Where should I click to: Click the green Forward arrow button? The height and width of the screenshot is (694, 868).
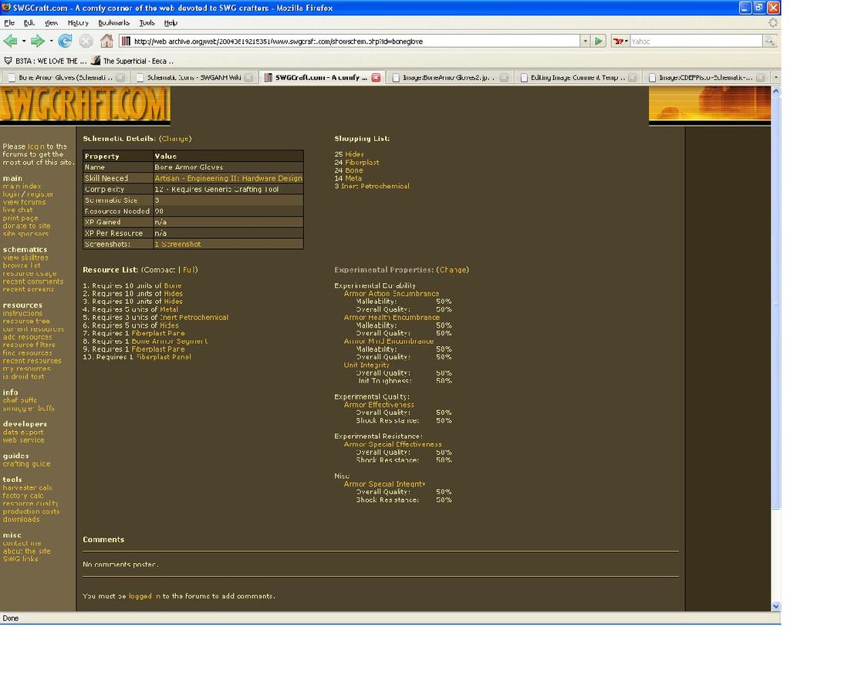pos(36,41)
